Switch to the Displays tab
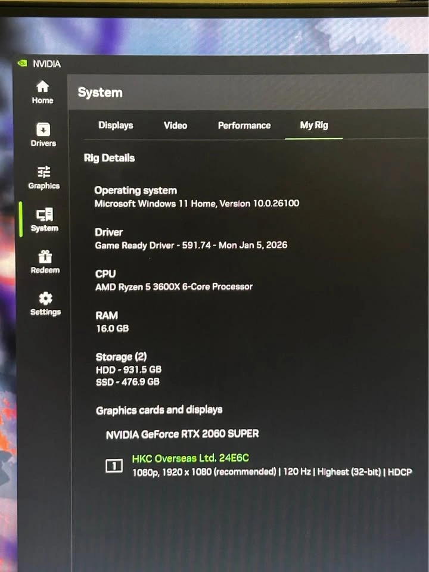Viewport: 429px width, 572px height. pos(116,126)
